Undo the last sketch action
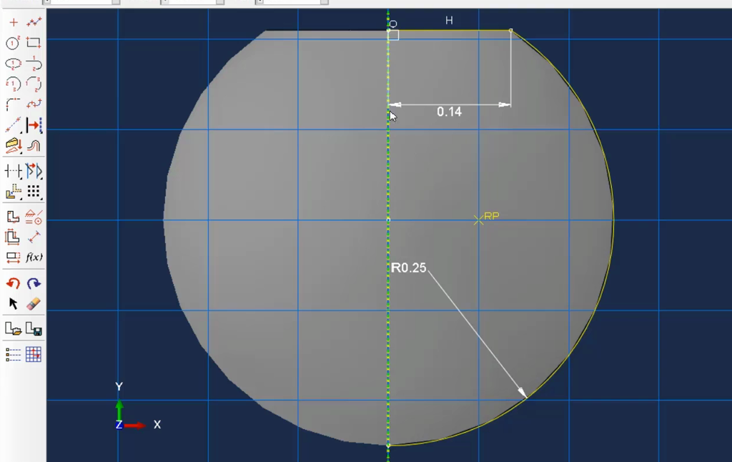 13,283
